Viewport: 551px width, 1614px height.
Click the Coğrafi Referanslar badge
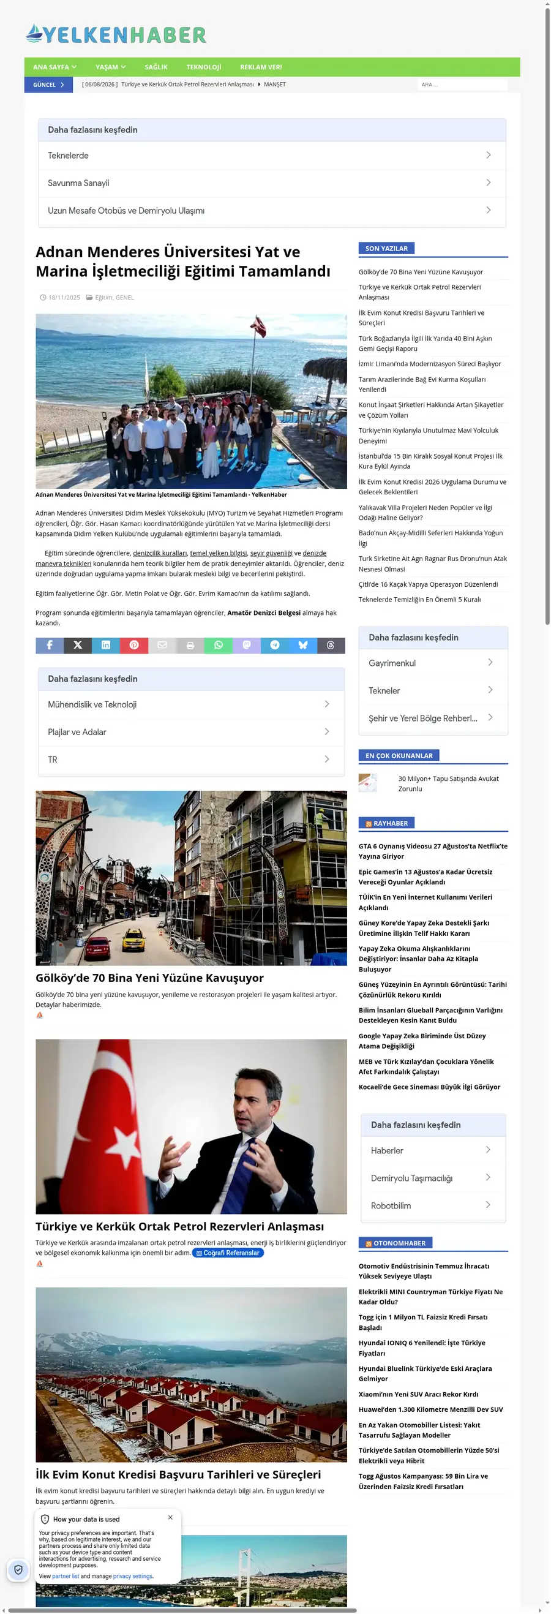point(228,1253)
